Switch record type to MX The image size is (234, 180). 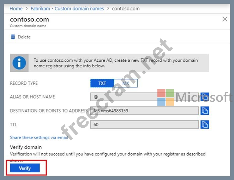(x=126, y=83)
